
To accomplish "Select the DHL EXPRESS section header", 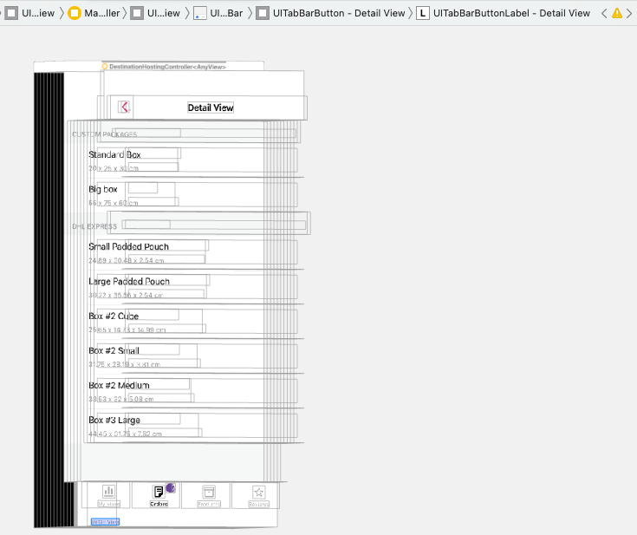I will [94, 226].
